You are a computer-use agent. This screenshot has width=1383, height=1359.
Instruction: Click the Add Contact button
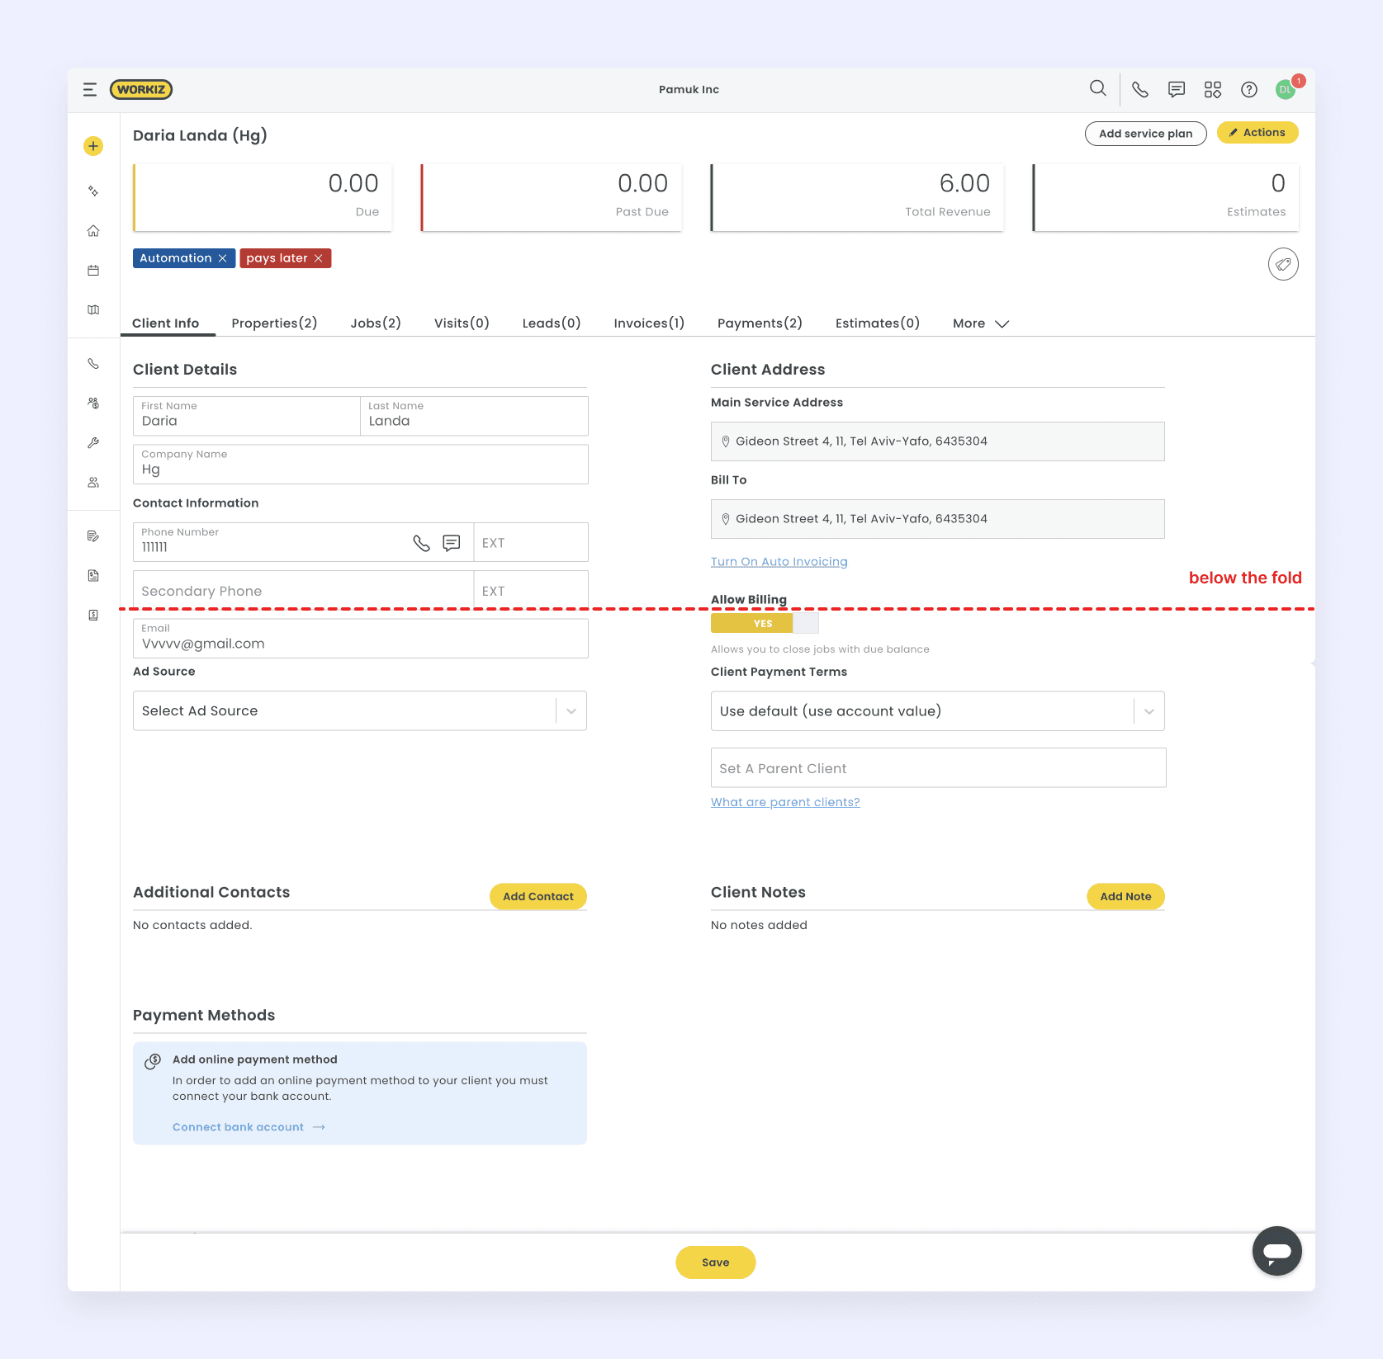(538, 897)
